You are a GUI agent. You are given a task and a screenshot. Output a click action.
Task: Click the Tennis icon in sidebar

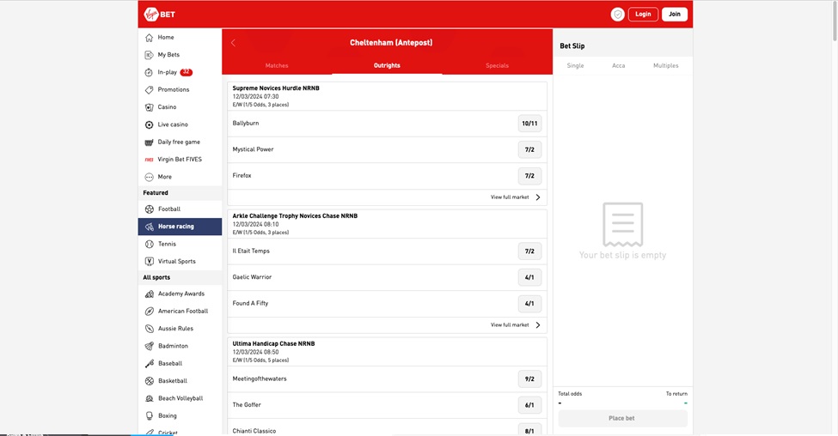coord(150,244)
